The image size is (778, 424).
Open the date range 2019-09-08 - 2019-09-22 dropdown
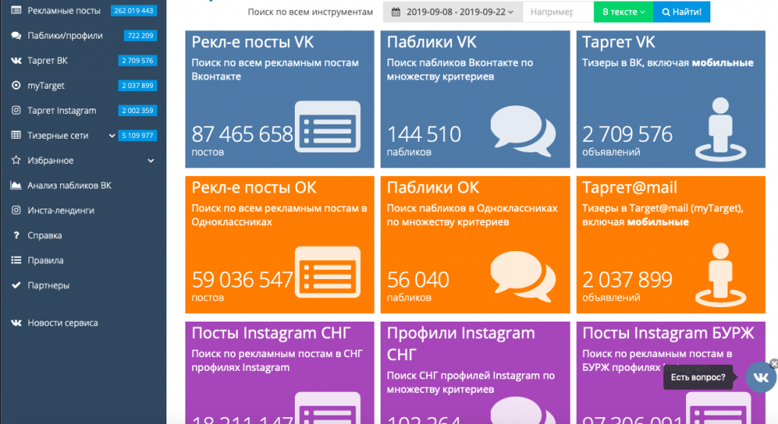(x=453, y=12)
